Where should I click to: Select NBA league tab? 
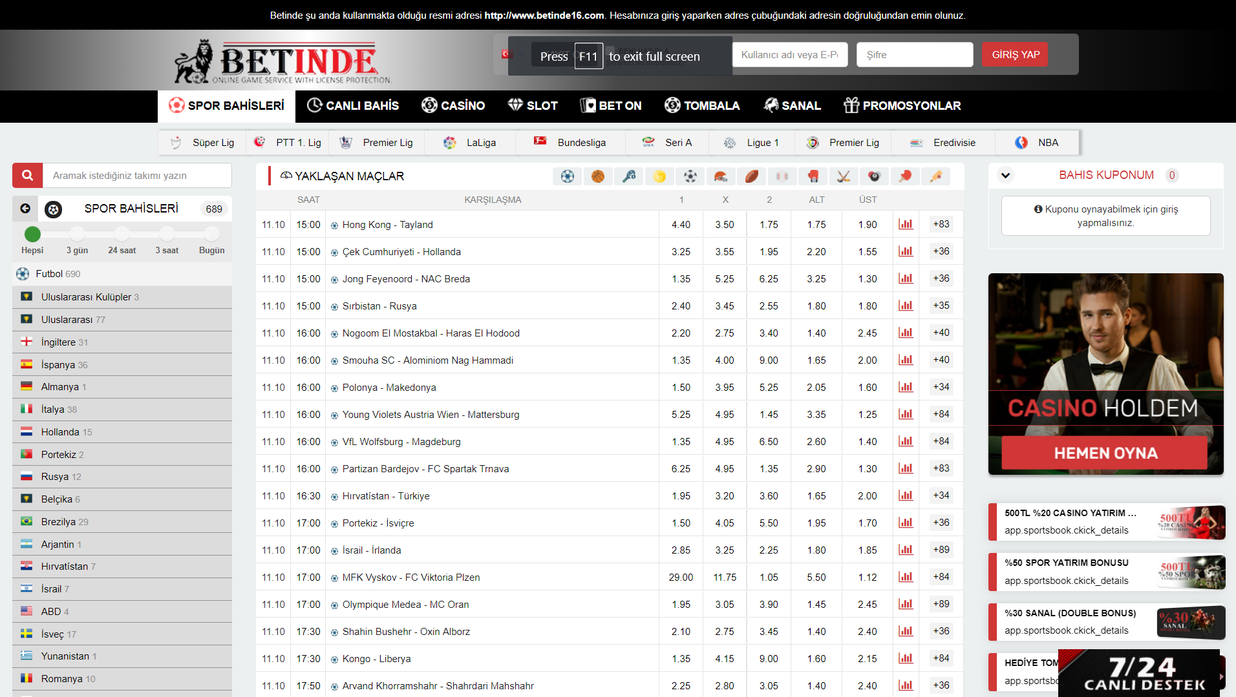coord(1037,143)
